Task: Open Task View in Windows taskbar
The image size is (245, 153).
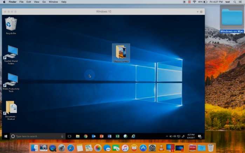Action: (69, 136)
